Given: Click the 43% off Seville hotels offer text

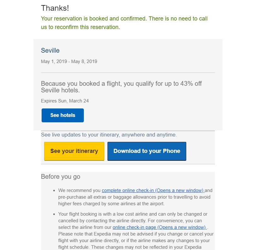Looking at the screenshot, I should [x=121, y=87].
